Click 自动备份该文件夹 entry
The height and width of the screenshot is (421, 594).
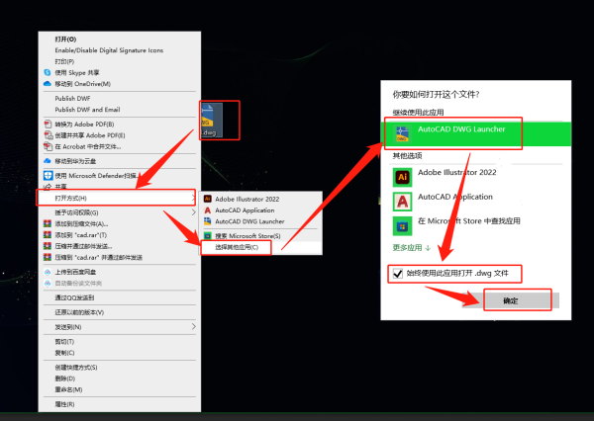(78, 283)
